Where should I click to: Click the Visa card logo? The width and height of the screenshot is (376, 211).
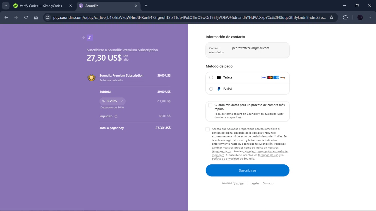[264, 78]
